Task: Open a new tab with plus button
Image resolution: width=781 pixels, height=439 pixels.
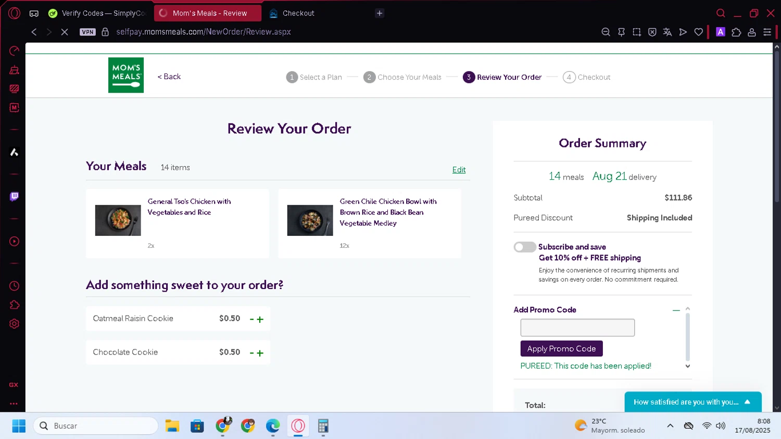Action: pyautogui.click(x=380, y=13)
